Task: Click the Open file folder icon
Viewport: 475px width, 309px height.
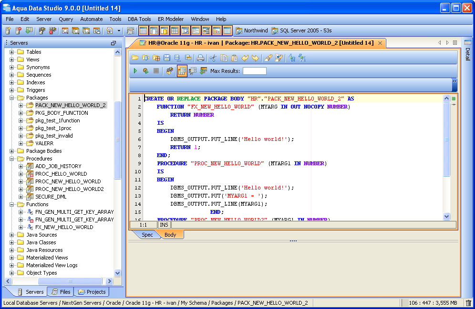Action: pyautogui.click(x=135, y=58)
